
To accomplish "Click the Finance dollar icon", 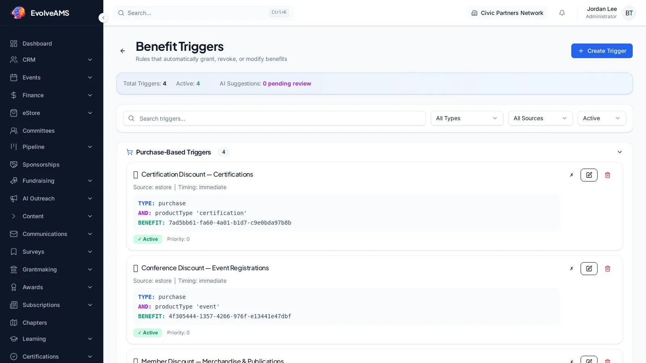I will [x=14, y=95].
